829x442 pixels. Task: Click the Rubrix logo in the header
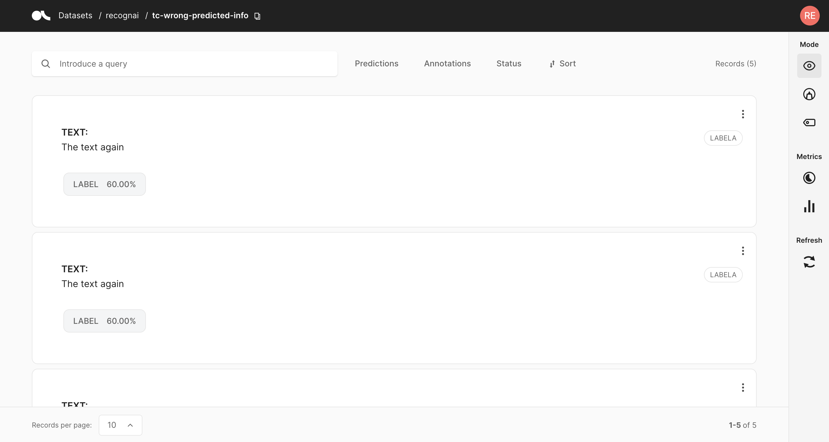[41, 15]
